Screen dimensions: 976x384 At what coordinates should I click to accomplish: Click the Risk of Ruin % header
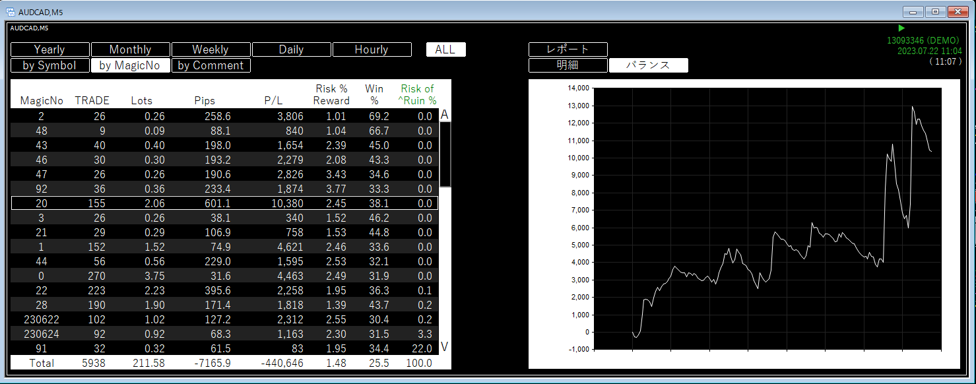click(x=418, y=95)
